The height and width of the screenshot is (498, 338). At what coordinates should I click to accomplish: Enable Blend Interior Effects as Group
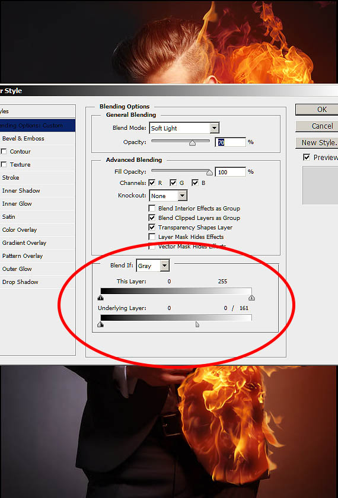coord(152,208)
